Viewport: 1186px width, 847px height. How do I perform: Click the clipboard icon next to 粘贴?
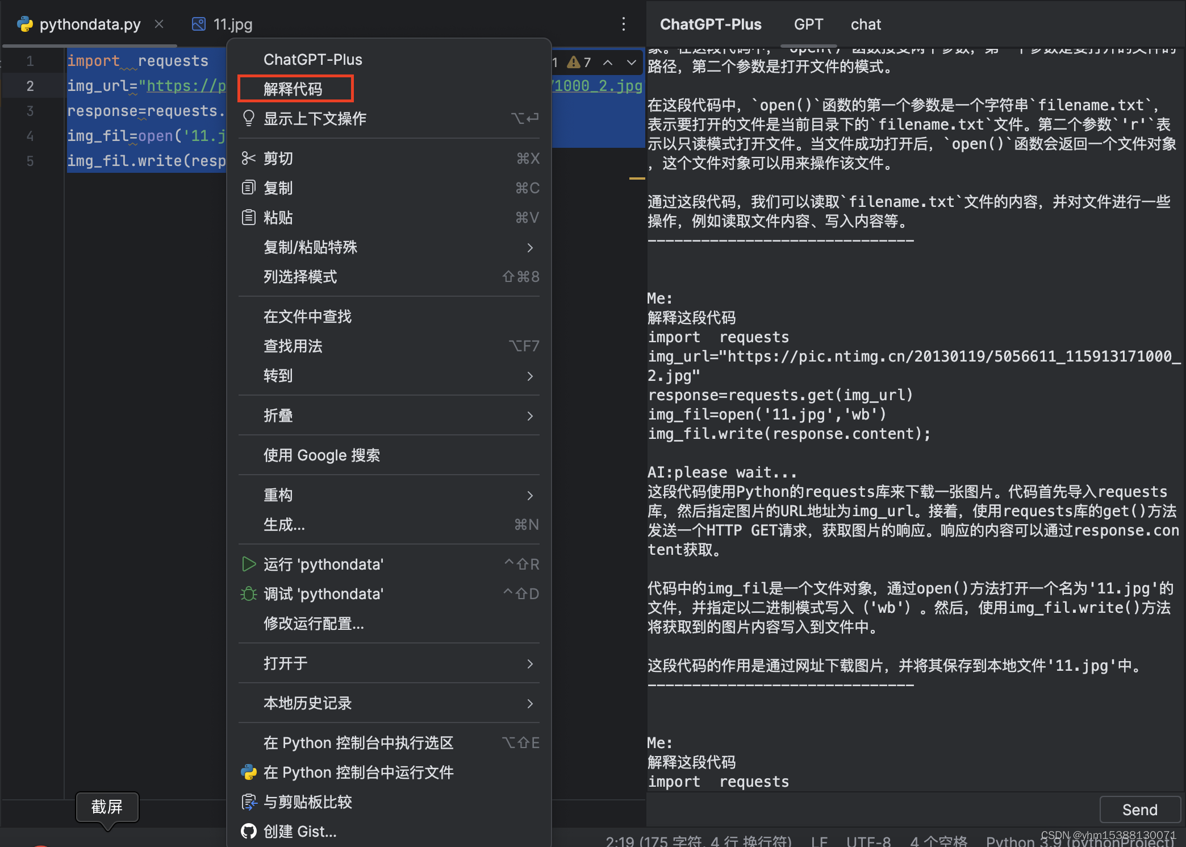click(x=249, y=217)
